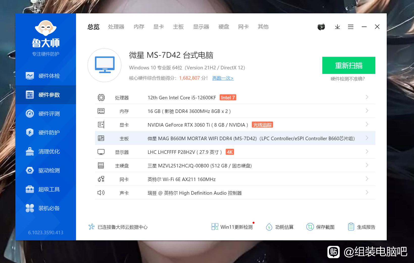Click the cloud data center icon
Screen dimensions: 414x263
(91, 227)
